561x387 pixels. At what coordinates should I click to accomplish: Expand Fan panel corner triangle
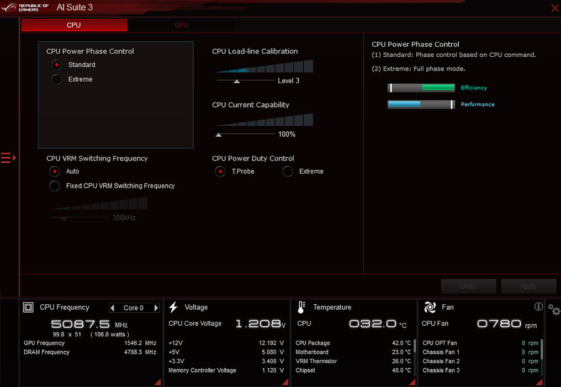pos(539,382)
